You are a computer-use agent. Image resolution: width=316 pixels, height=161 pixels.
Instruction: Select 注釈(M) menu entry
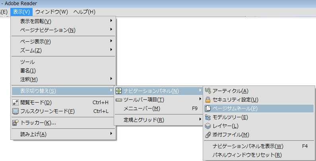tap(63, 80)
